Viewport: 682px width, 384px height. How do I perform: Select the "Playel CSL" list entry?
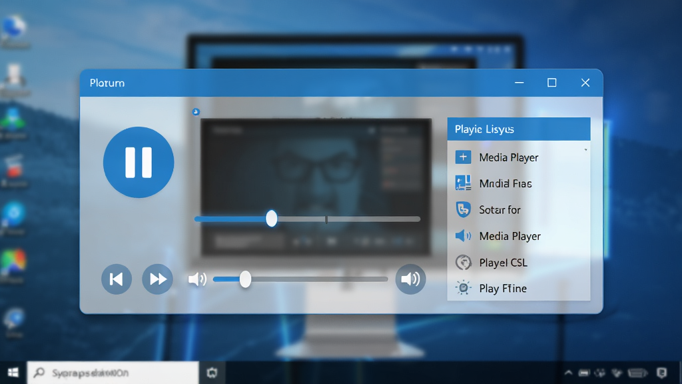518,262
